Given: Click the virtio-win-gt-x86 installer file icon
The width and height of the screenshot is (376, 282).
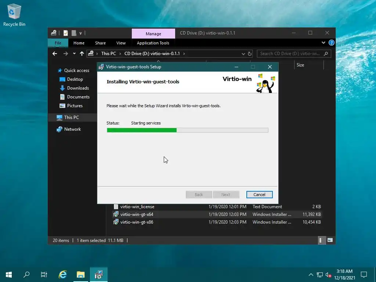Looking at the screenshot, I should click(x=116, y=222).
